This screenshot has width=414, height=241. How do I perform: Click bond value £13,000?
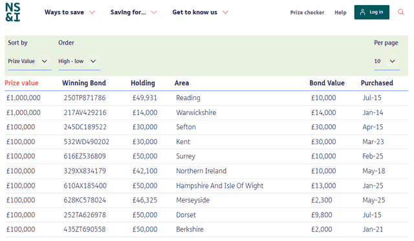(x=323, y=186)
